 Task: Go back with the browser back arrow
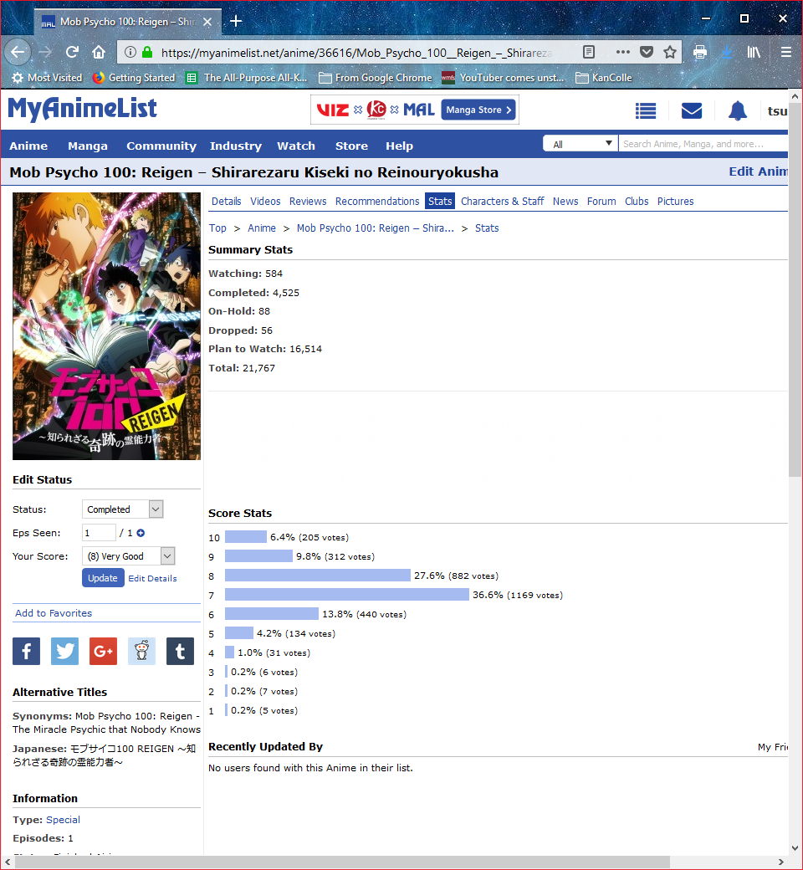pyautogui.click(x=18, y=52)
